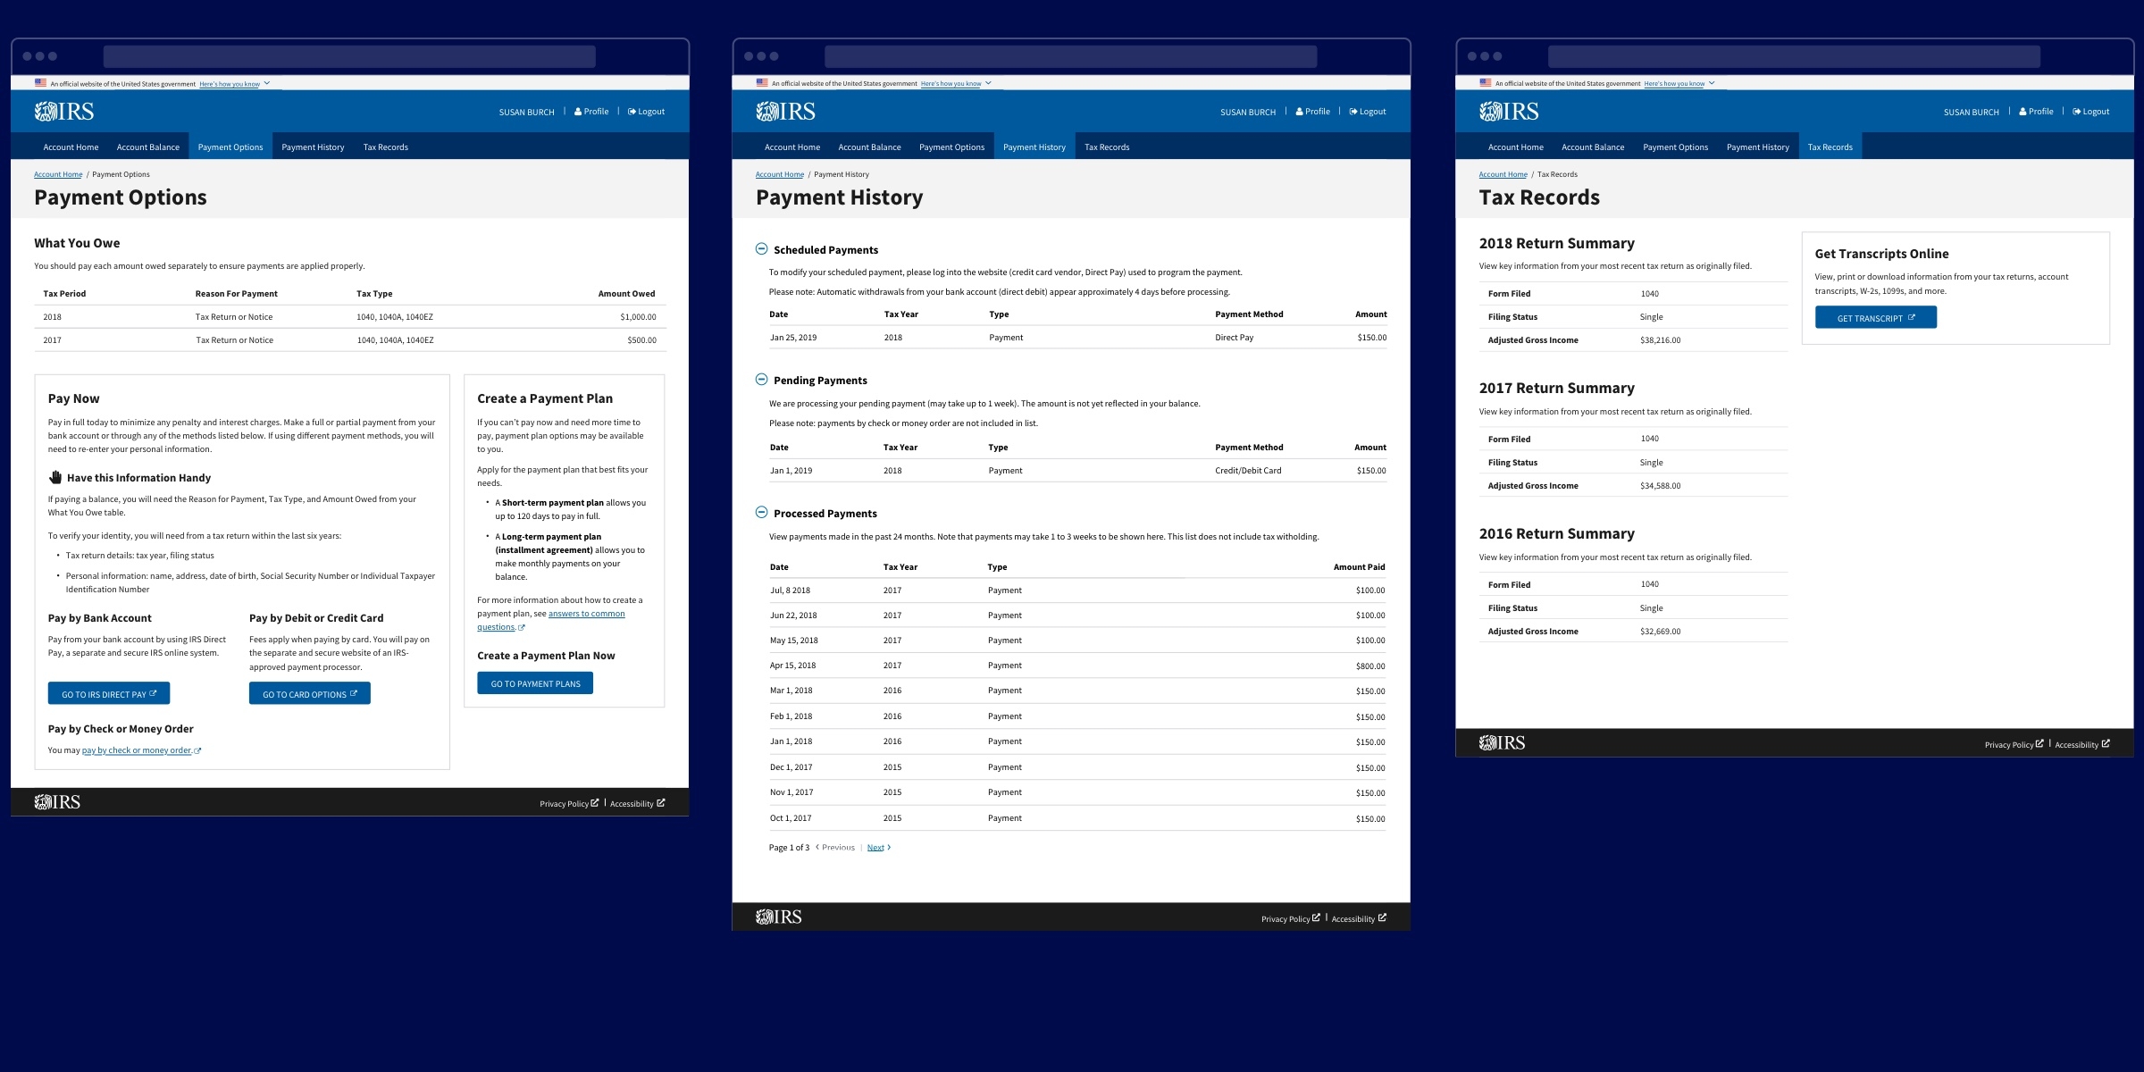Click IRS footer logo in Tax Records window
Viewport: 2144px width, 1072px height.
pyautogui.click(x=1503, y=743)
